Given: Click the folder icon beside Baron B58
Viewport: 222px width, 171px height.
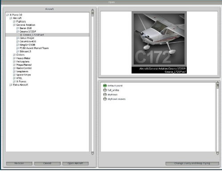Looking at the screenshot, I should pos(17,28).
